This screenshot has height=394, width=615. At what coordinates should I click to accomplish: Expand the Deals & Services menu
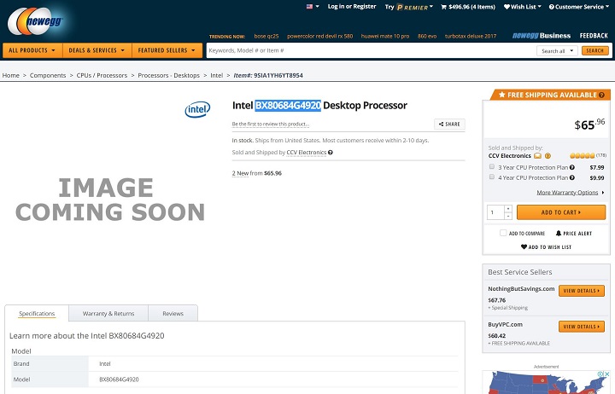tap(97, 50)
